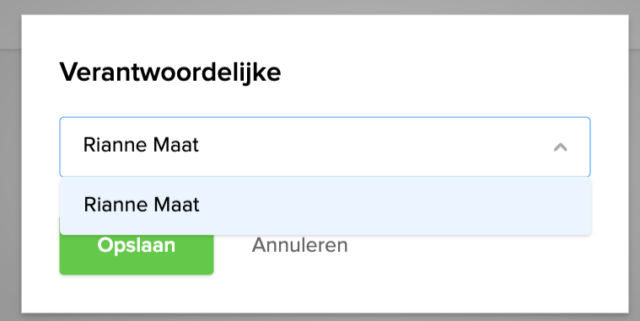Image resolution: width=640 pixels, height=321 pixels.
Task: Cancel the dialog via Annuleren
Action: (299, 245)
